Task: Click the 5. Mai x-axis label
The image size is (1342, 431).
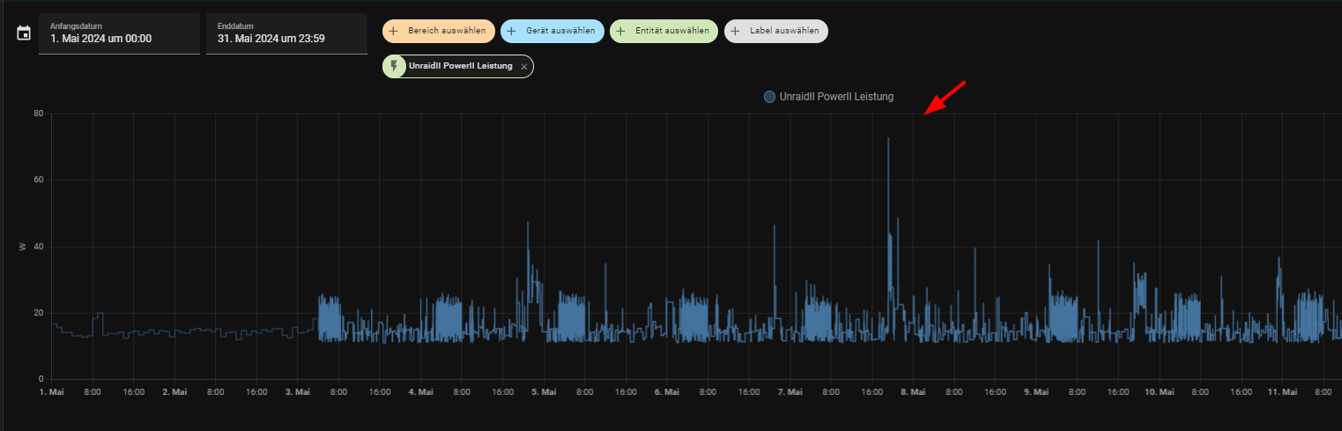Action: point(544,391)
